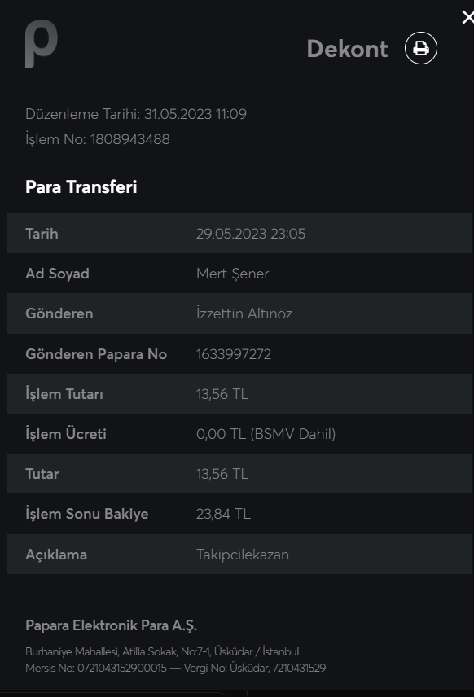Click the name Mert Şener
Image resolution: width=474 pixels, height=697 pixels.
[233, 274]
